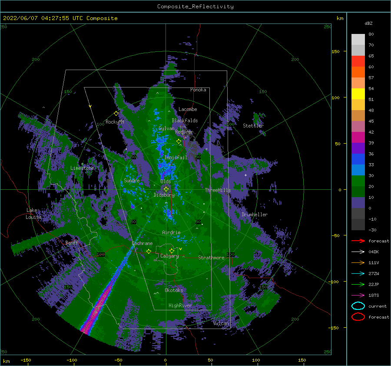Viewport: 391px width, 366px height.
Task: Click the Calgary city label
Action: [x=169, y=256]
